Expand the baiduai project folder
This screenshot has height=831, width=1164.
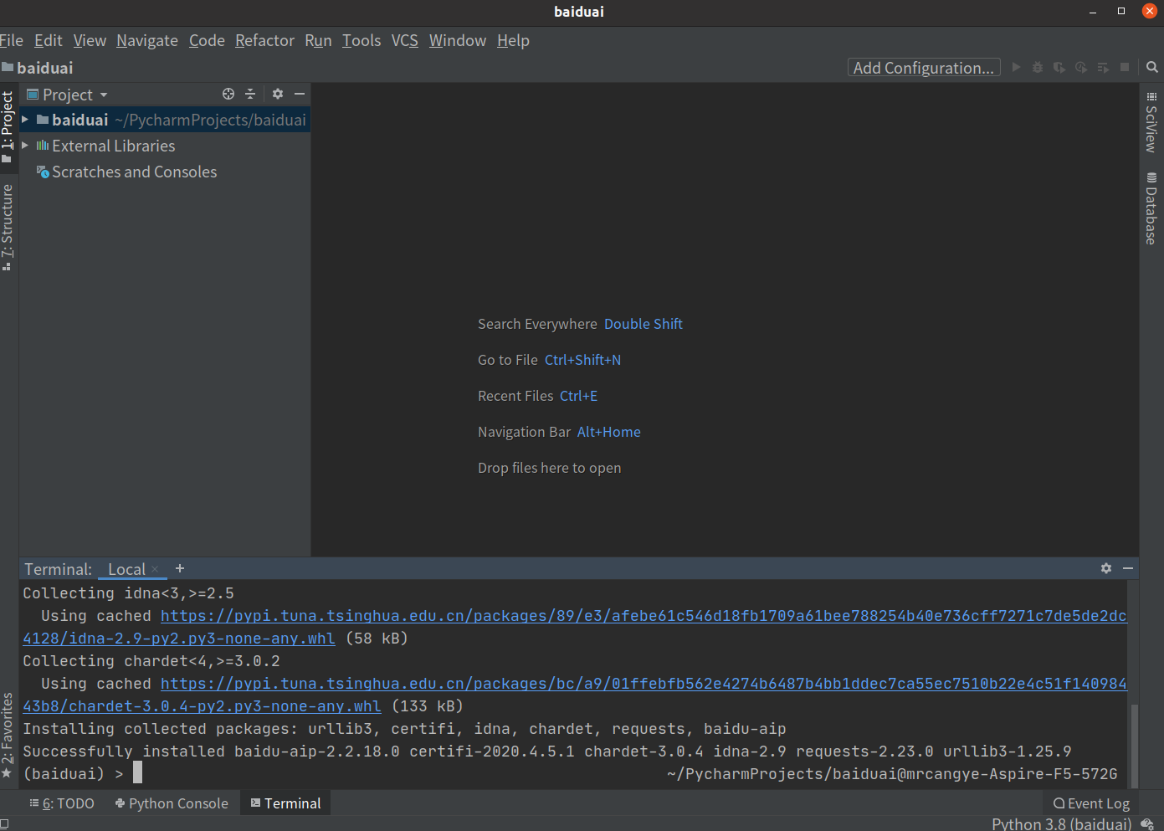[x=25, y=121]
